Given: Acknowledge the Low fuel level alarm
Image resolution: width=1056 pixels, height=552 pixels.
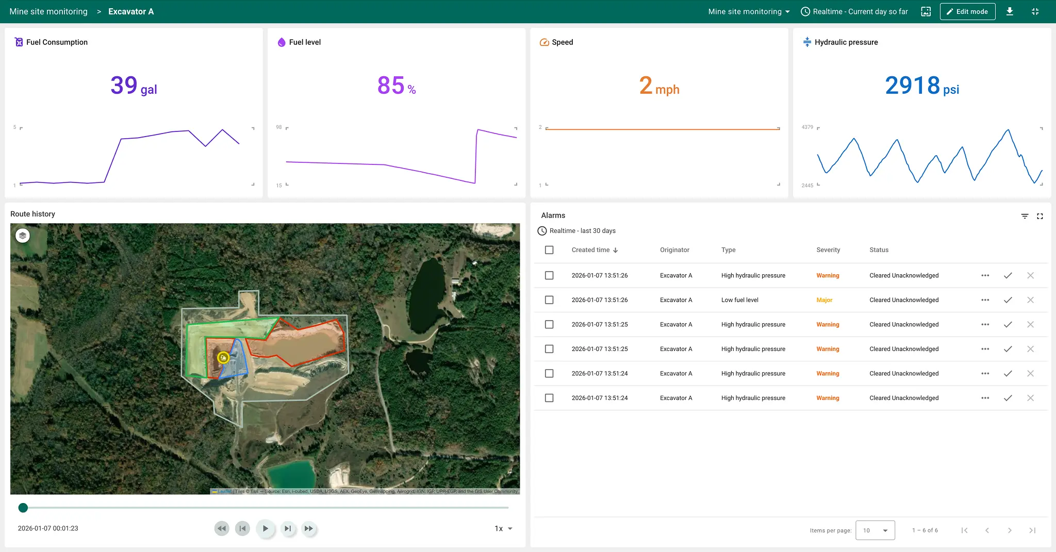Looking at the screenshot, I should (x=1008, y=300).
